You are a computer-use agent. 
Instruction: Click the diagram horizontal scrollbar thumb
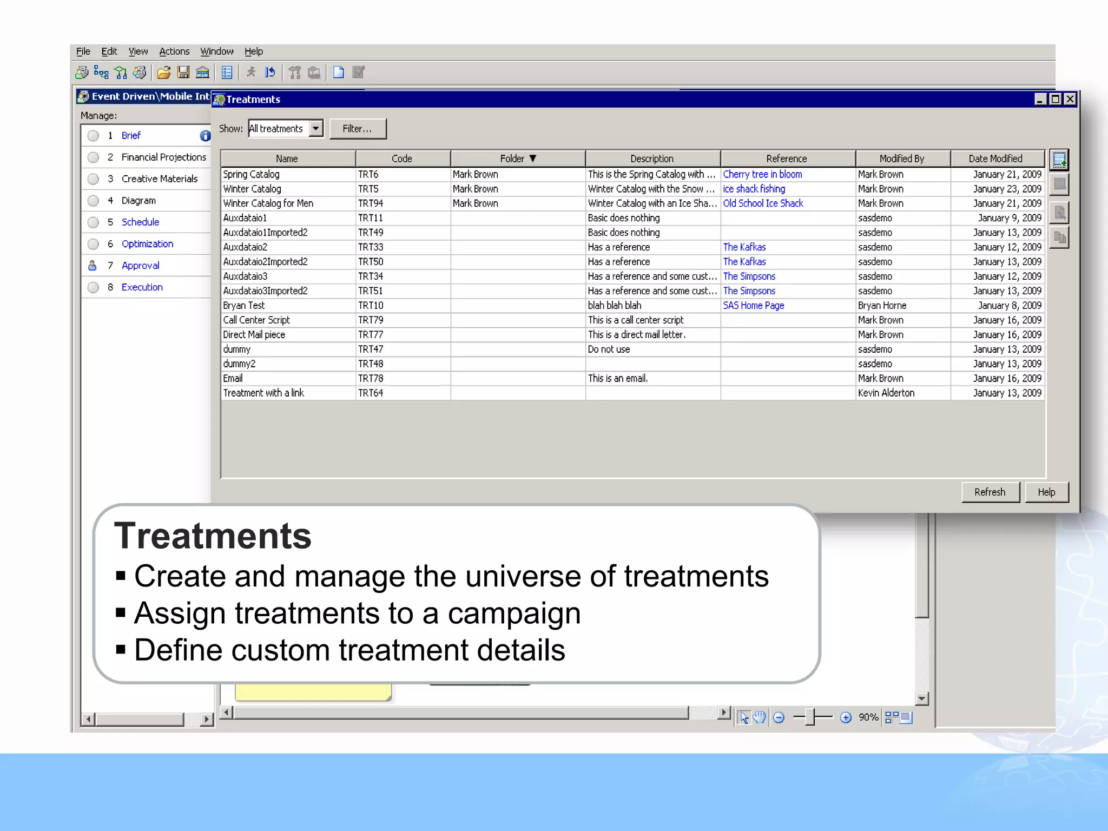(461, 713)
